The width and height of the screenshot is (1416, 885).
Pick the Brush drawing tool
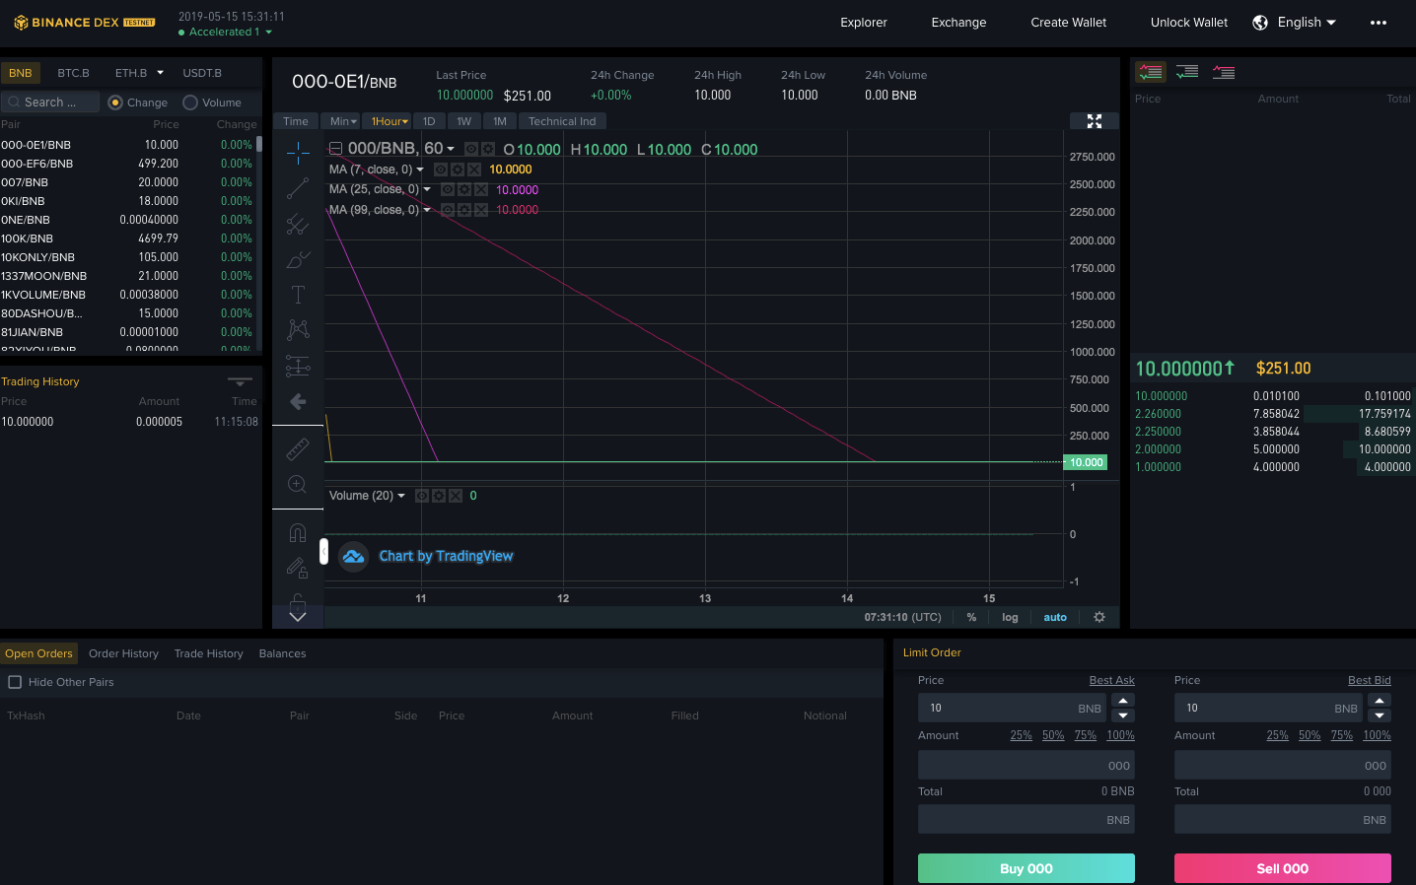298,259
